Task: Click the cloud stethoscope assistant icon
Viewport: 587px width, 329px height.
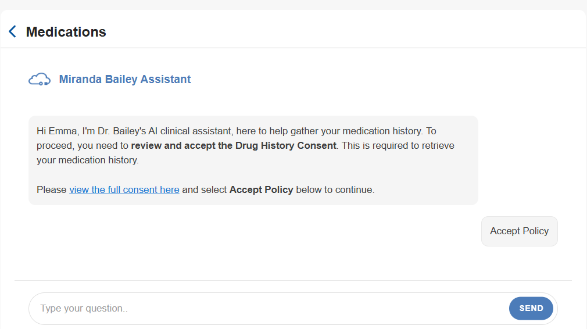Action: click(x=40, y=80)
